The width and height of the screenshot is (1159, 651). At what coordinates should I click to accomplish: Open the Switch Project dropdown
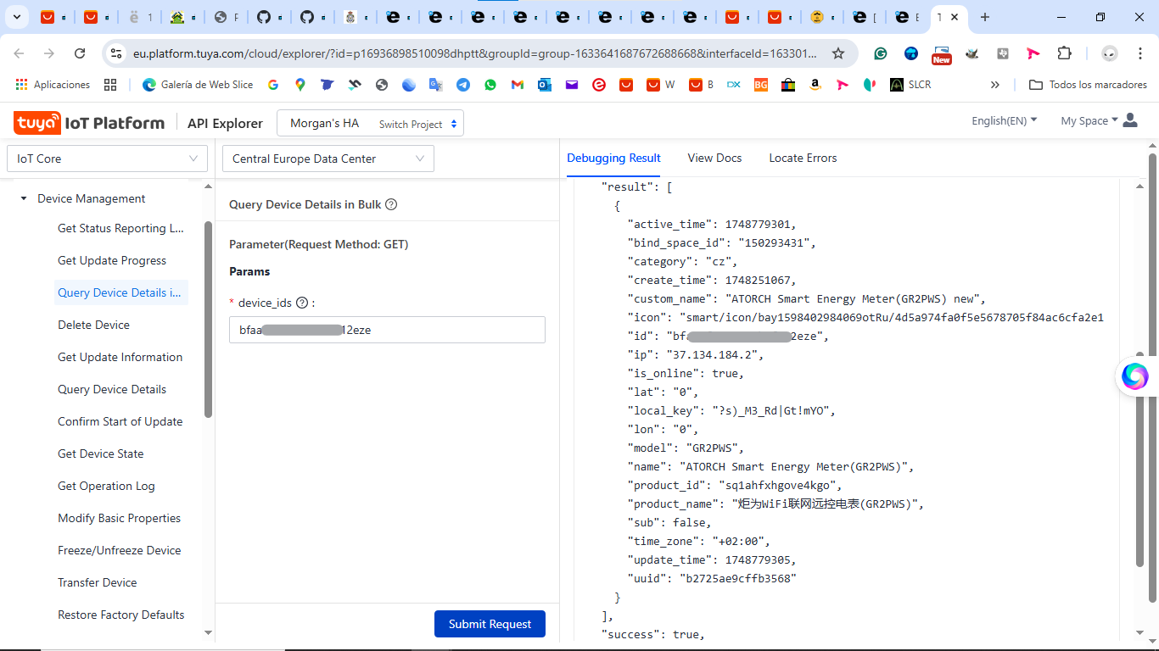pos(418,124)
